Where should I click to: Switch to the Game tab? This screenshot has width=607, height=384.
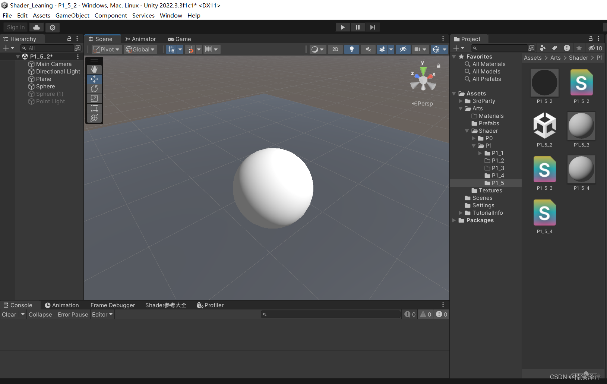180,39
